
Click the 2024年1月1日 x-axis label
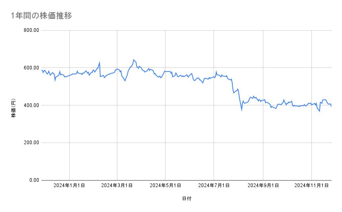pos(70,186)
